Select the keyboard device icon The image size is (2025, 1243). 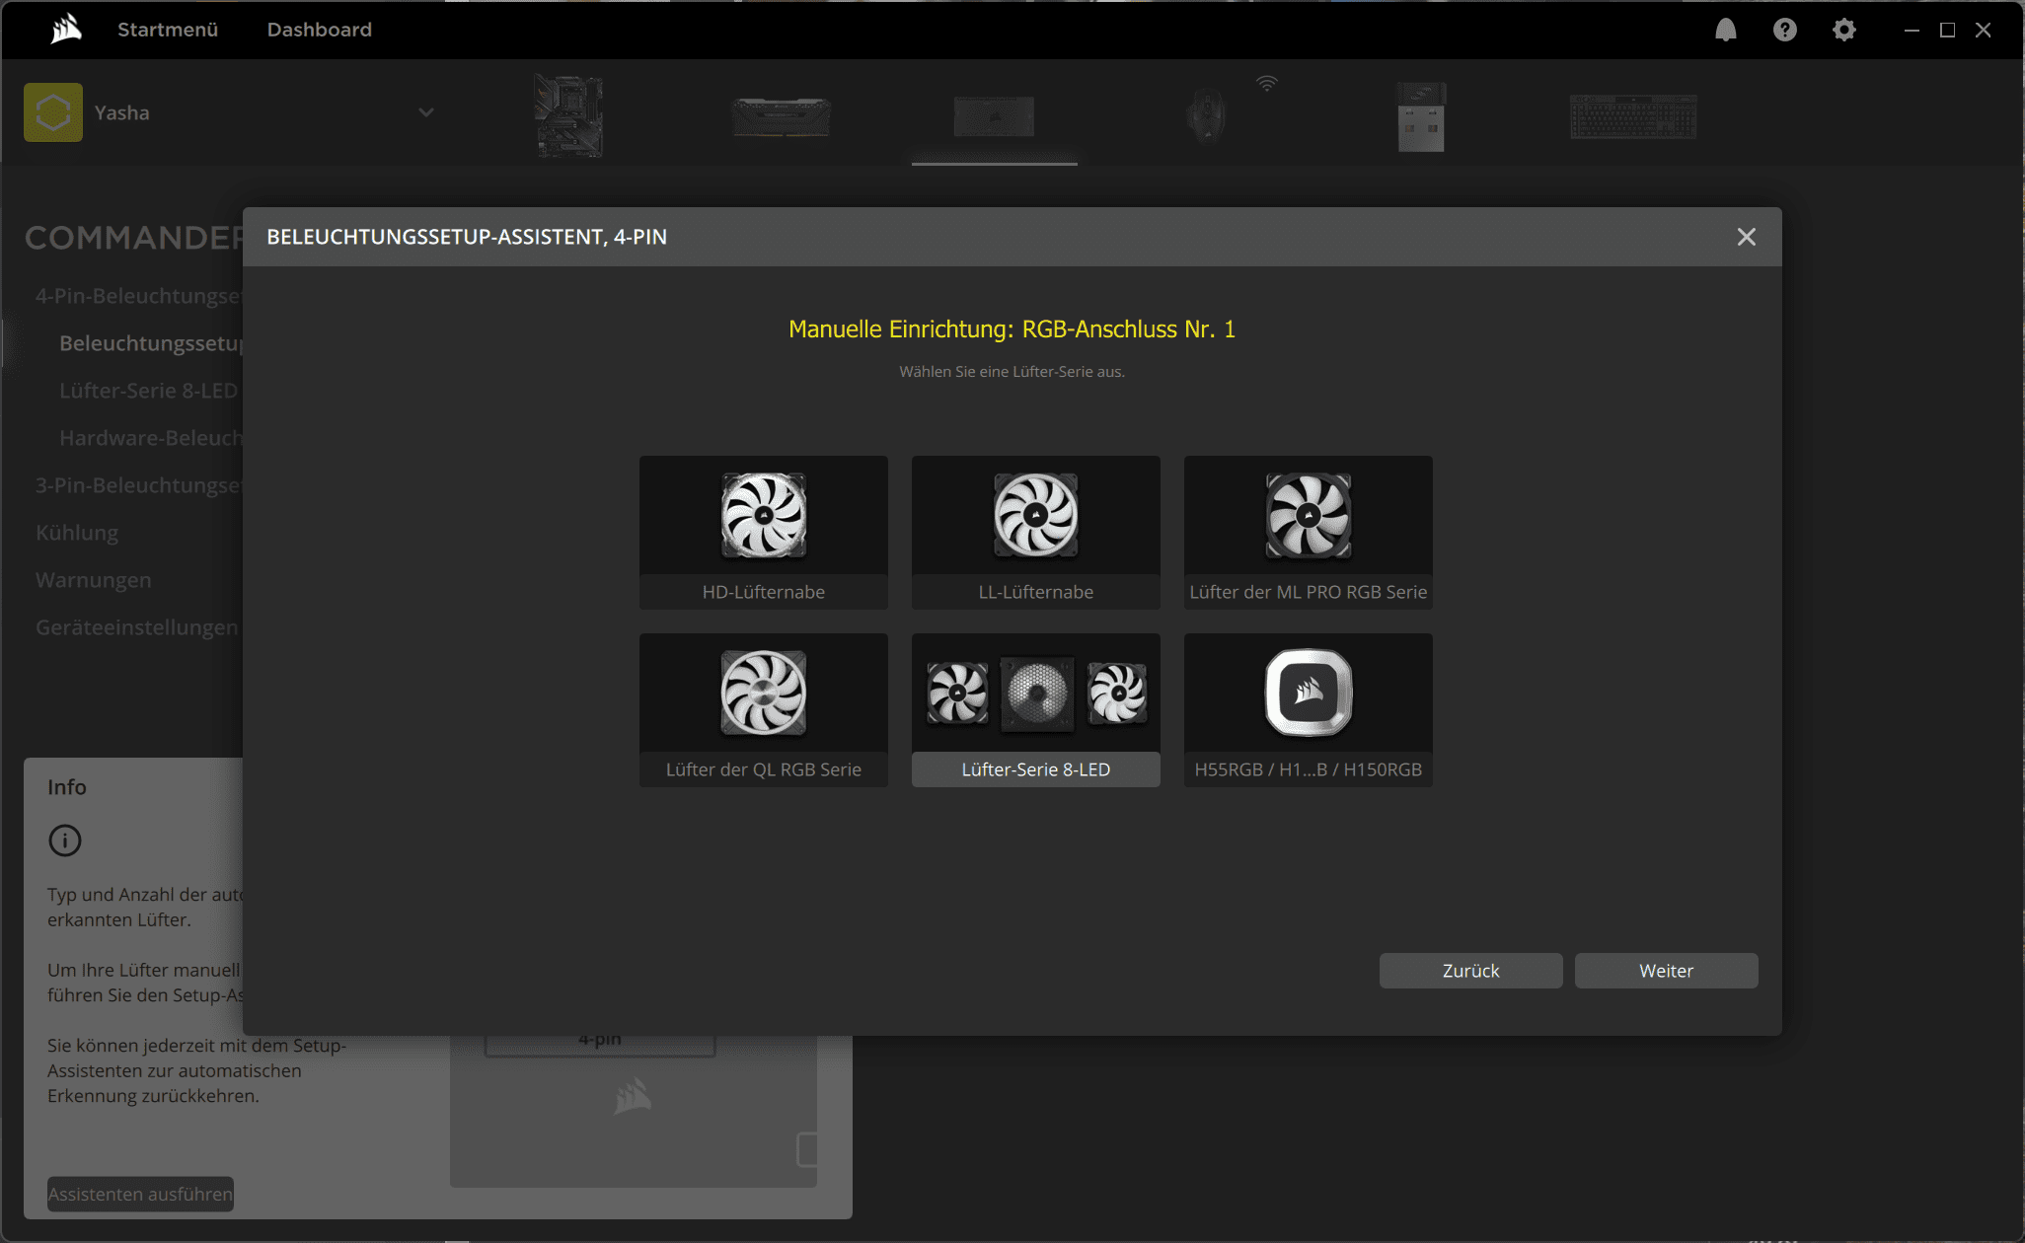pos(1633,116)
